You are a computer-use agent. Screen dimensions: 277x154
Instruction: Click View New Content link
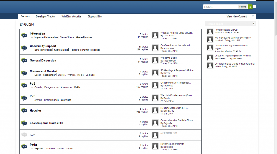coord(236,16)
